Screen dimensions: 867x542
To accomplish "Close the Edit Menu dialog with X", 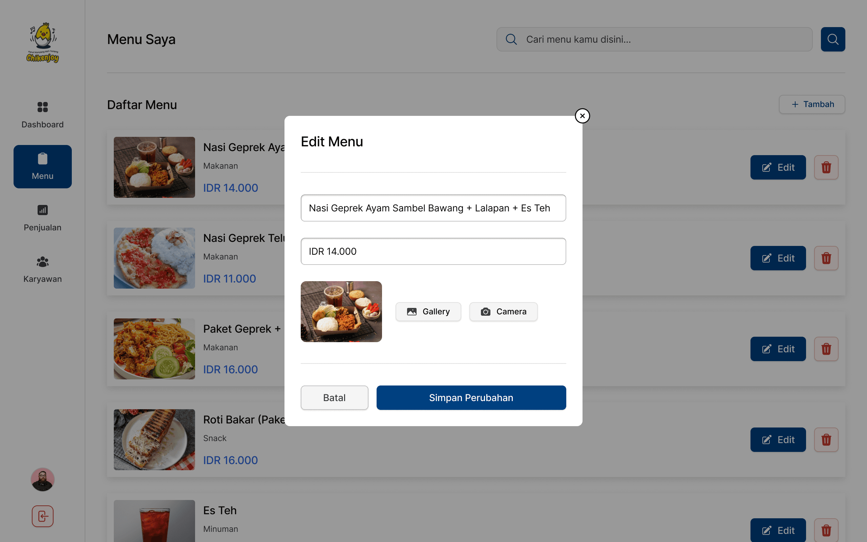I will coord(582,116).
